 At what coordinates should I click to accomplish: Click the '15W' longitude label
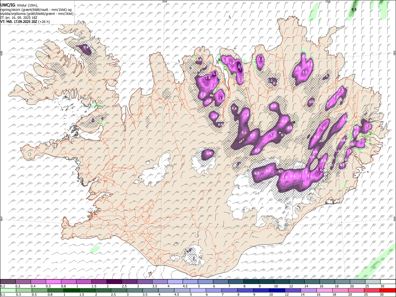coord(328,2)
